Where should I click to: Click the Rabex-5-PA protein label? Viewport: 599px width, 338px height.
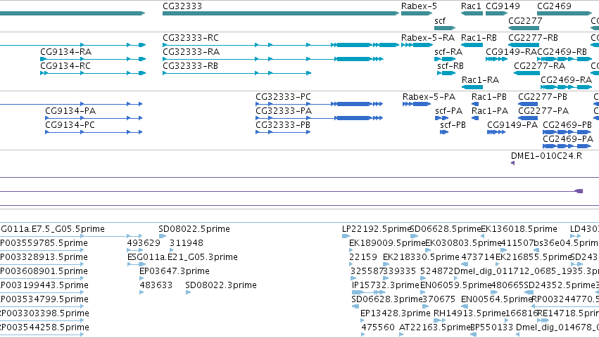coord(429,97)
